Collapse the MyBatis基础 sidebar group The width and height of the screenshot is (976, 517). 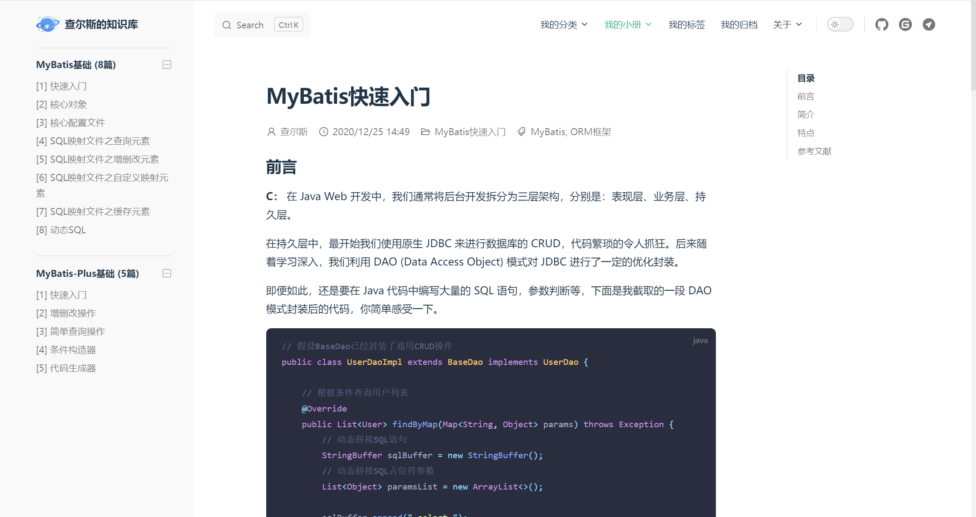[x=167, y=65]
